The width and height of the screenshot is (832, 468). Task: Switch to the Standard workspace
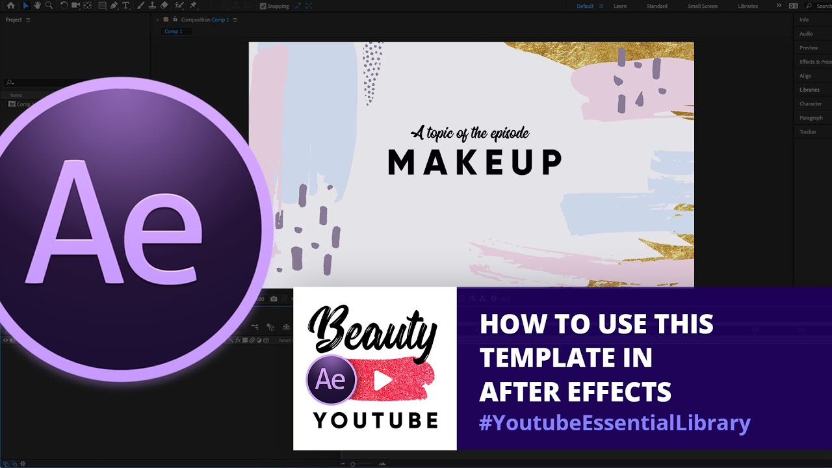pyautogui.click(x=657, y=6)
